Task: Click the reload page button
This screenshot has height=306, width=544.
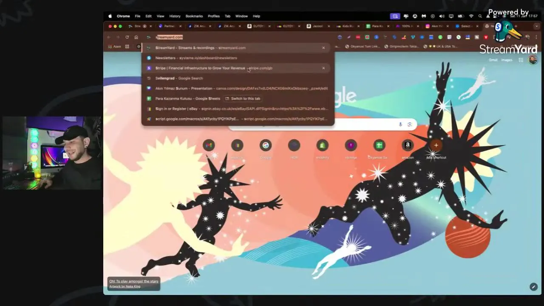Action: pyautogui.click(x=127, y=37)
